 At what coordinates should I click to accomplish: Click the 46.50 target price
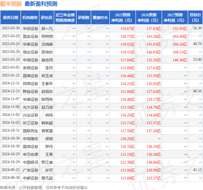point(197,91)
